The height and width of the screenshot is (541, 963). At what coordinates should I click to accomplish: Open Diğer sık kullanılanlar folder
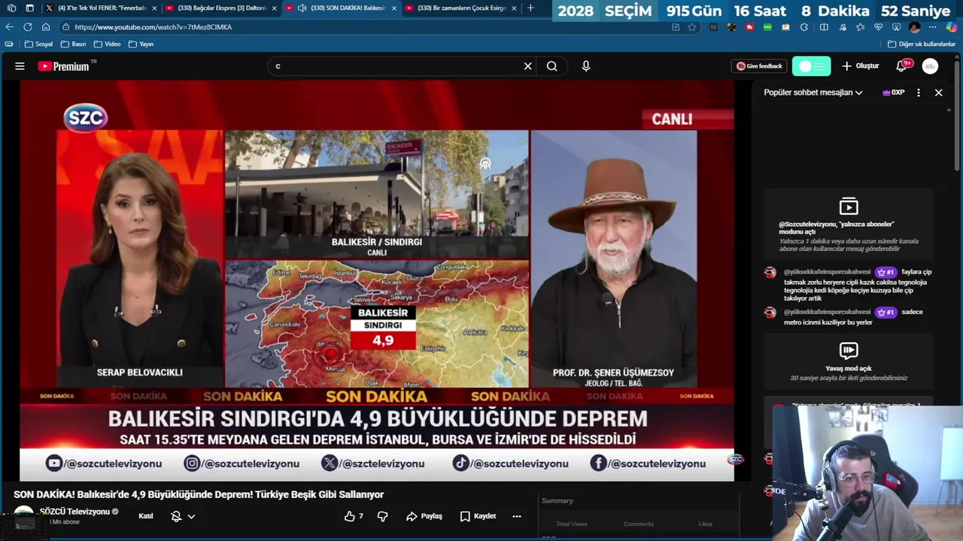point(921,44)
